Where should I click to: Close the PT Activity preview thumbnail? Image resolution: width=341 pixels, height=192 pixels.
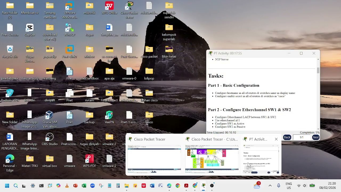pos(276,139)
